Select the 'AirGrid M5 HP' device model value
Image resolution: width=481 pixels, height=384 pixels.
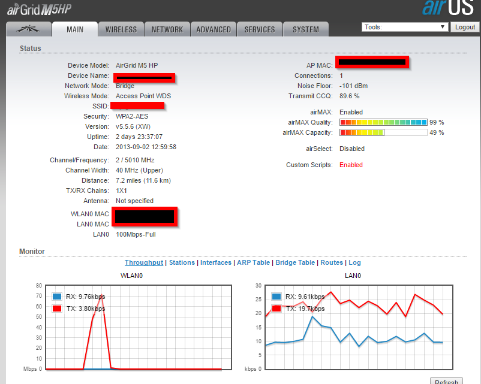coord(137,65)
